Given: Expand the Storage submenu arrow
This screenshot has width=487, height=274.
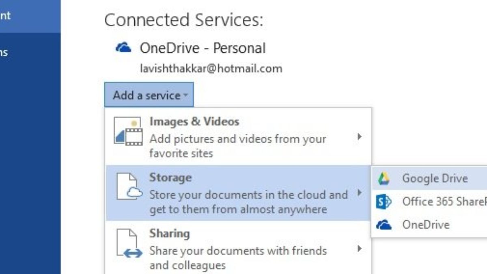Looking at the screenshot, I should click(359, 193).
